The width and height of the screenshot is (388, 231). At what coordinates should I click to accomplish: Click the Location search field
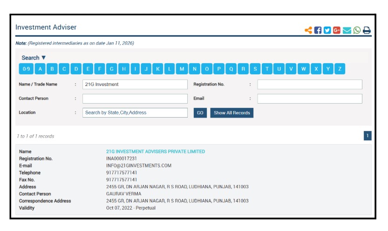[x=135, y=113]
